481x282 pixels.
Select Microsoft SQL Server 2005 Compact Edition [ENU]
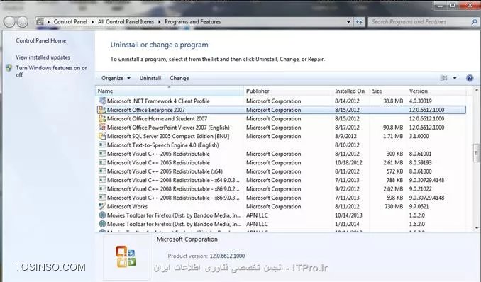tap(168, 136)
